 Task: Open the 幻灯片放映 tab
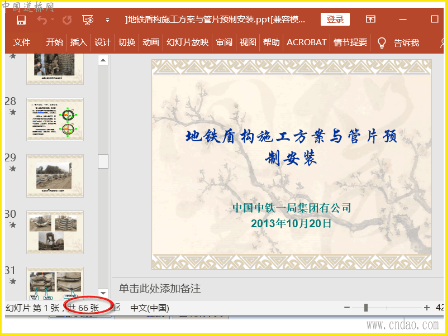[187, 42]
